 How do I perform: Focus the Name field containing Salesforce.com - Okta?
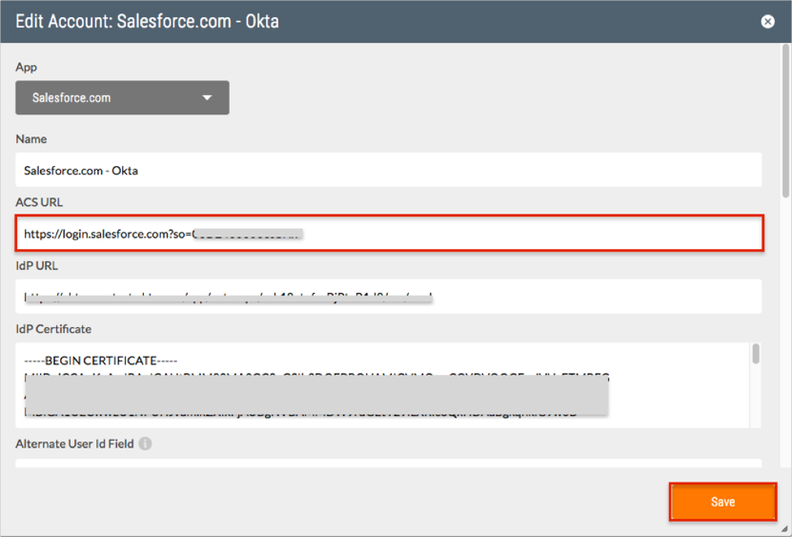click(x=389, y=170)
